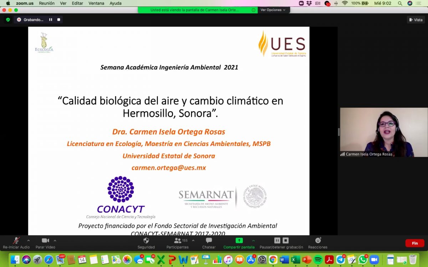Open the Ver Opciones dropdown
428x267 pixels.
[273, 10]
